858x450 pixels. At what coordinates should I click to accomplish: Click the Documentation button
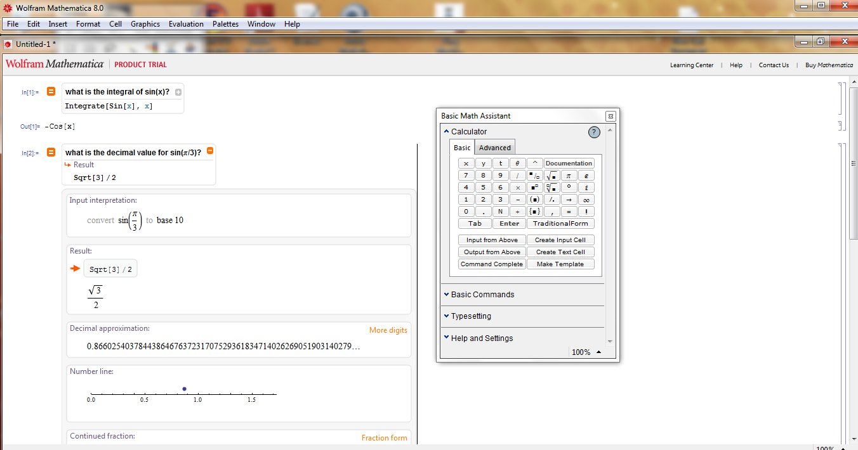click(x=569, y=164)
